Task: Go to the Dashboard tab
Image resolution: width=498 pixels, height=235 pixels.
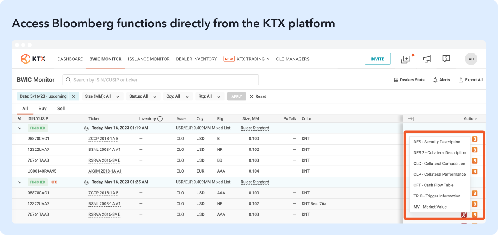Action: pyautogui.click(x=70, y=59)
